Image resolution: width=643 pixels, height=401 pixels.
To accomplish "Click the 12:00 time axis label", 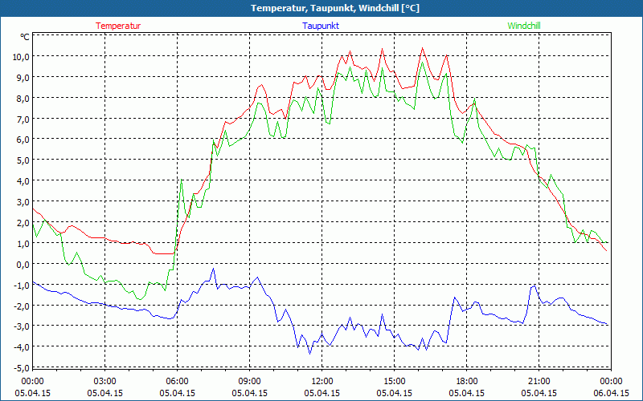I will pos(322,382).
